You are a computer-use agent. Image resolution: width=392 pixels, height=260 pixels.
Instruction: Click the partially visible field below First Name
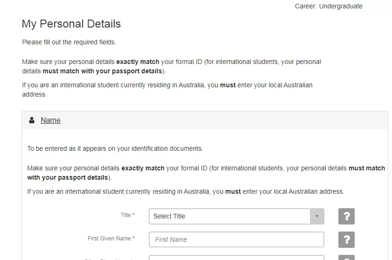(236, 258)
